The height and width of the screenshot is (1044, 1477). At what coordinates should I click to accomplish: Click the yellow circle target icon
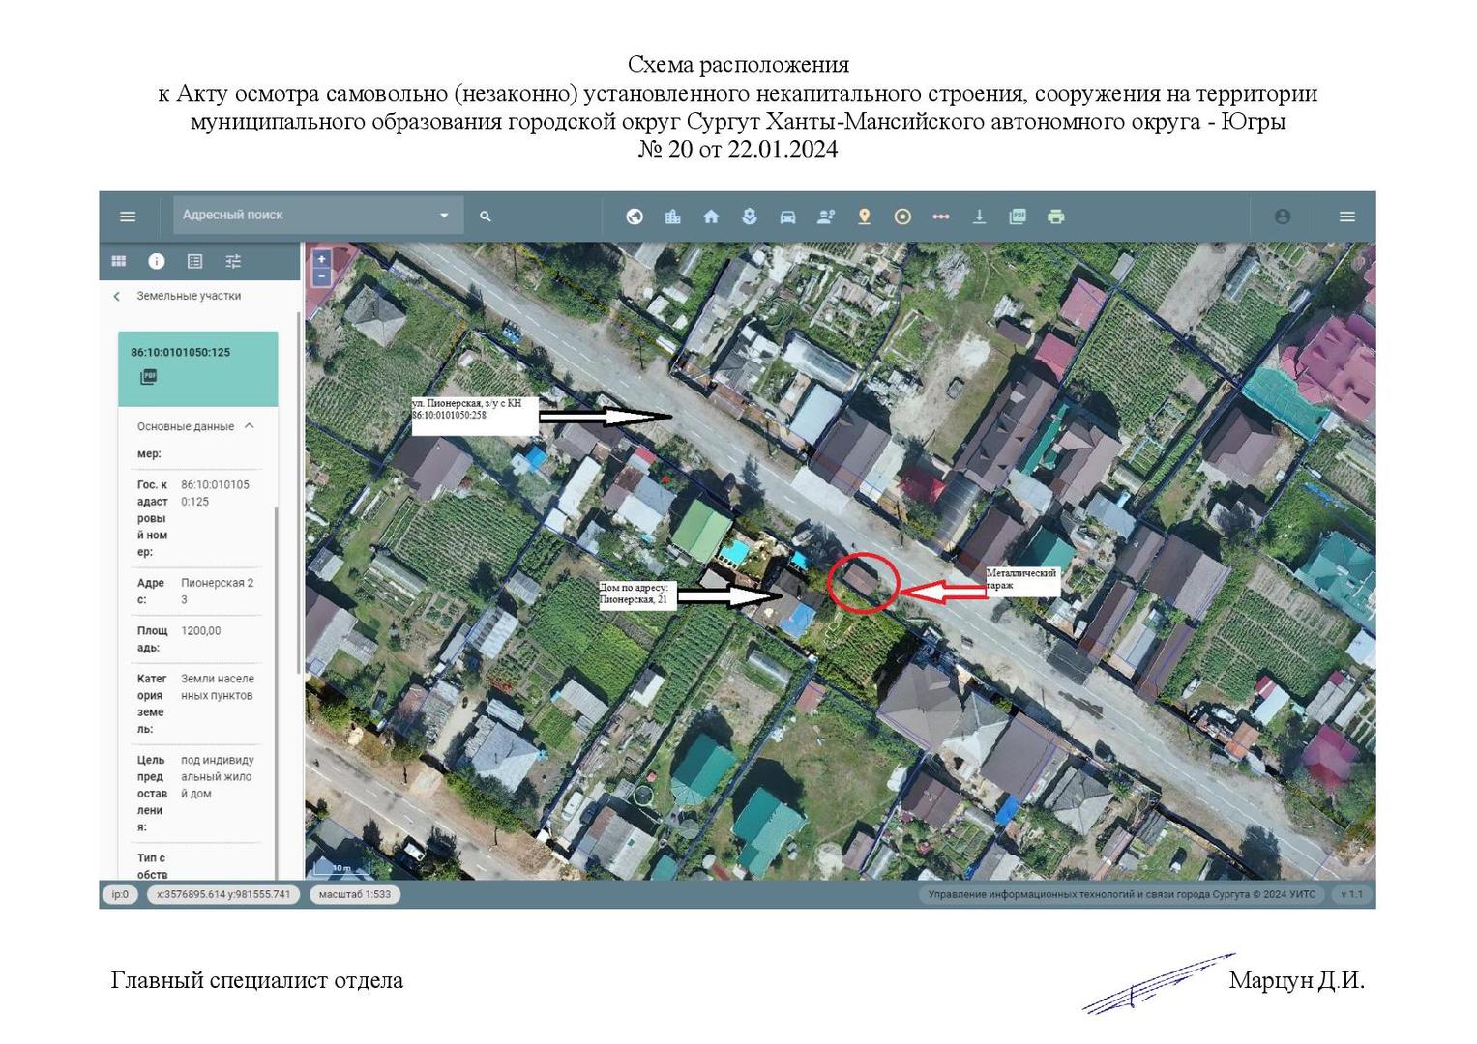(x=902, y=217)
